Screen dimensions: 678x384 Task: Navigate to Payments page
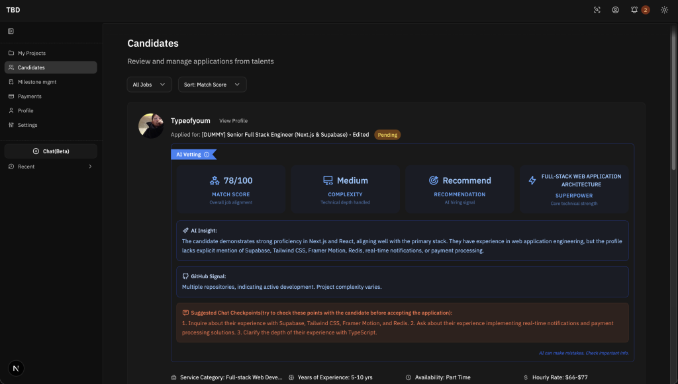29,96
